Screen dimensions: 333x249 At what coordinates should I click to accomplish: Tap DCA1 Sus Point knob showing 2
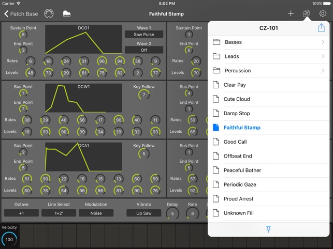[23, 152]
